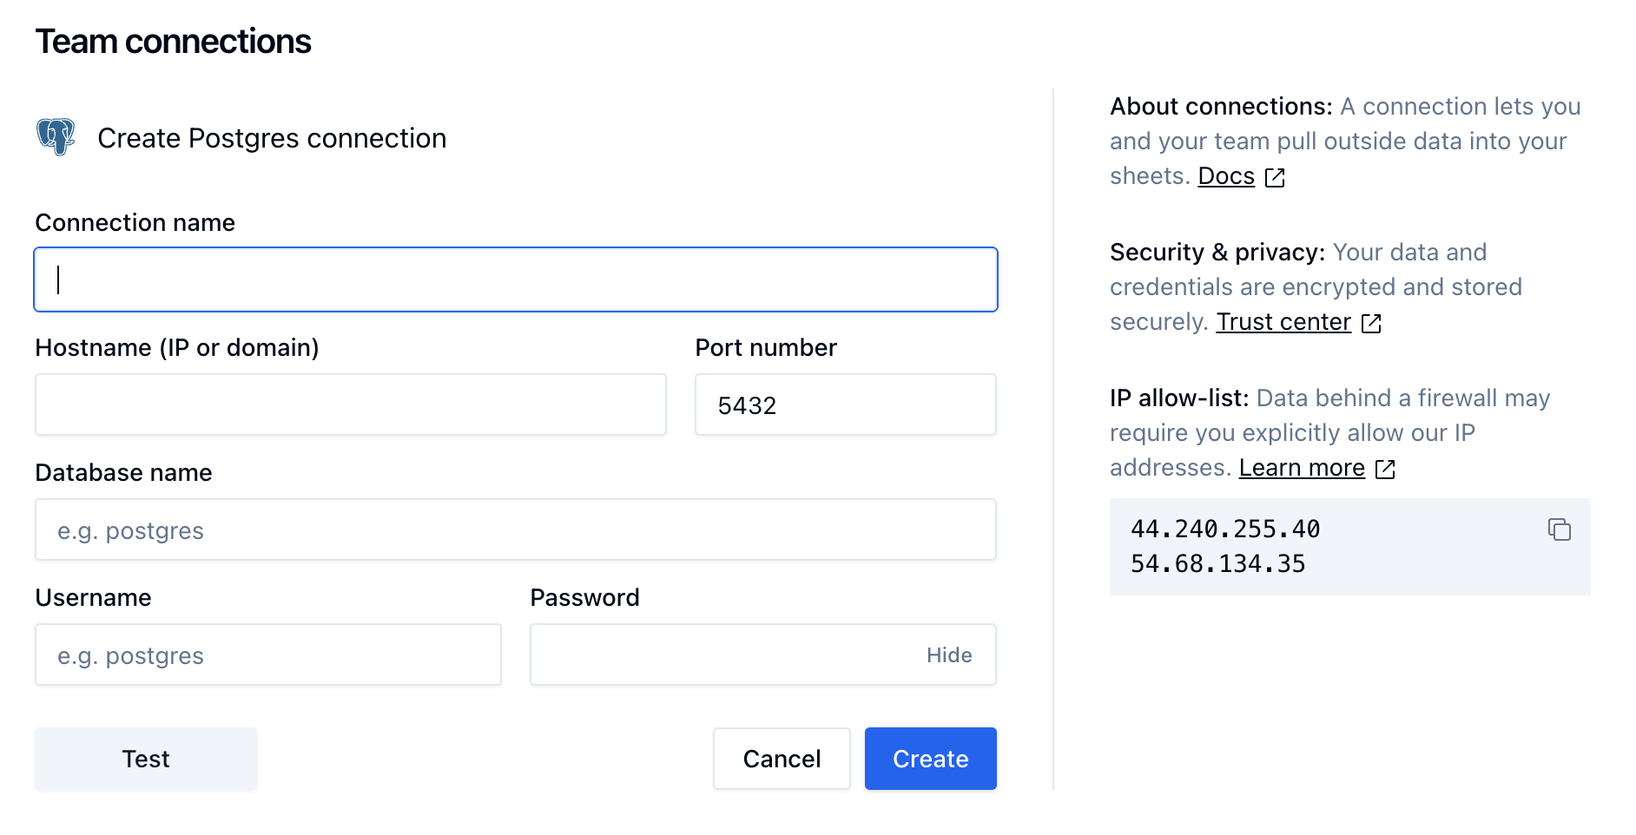Hide the password field contents
1636x835 pixels.
tap(948, 655)
